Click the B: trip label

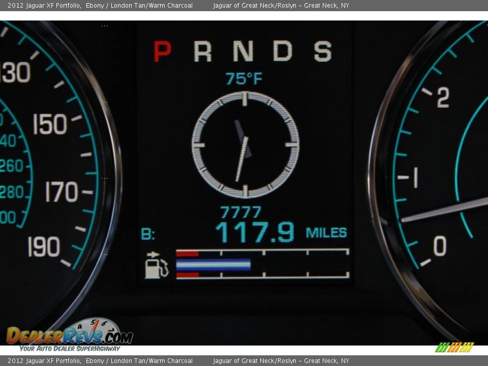(148, 234)
